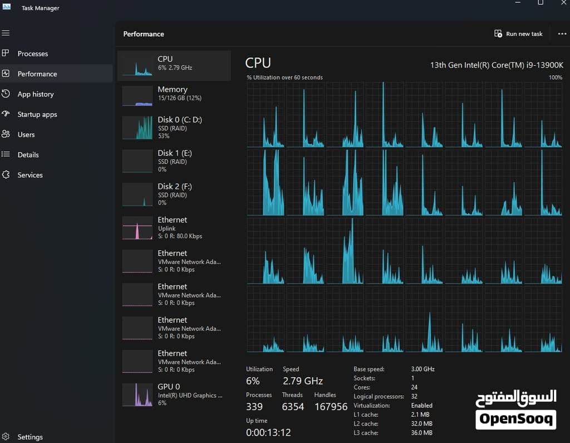Click the Settings gear icon

pos(6,436)
